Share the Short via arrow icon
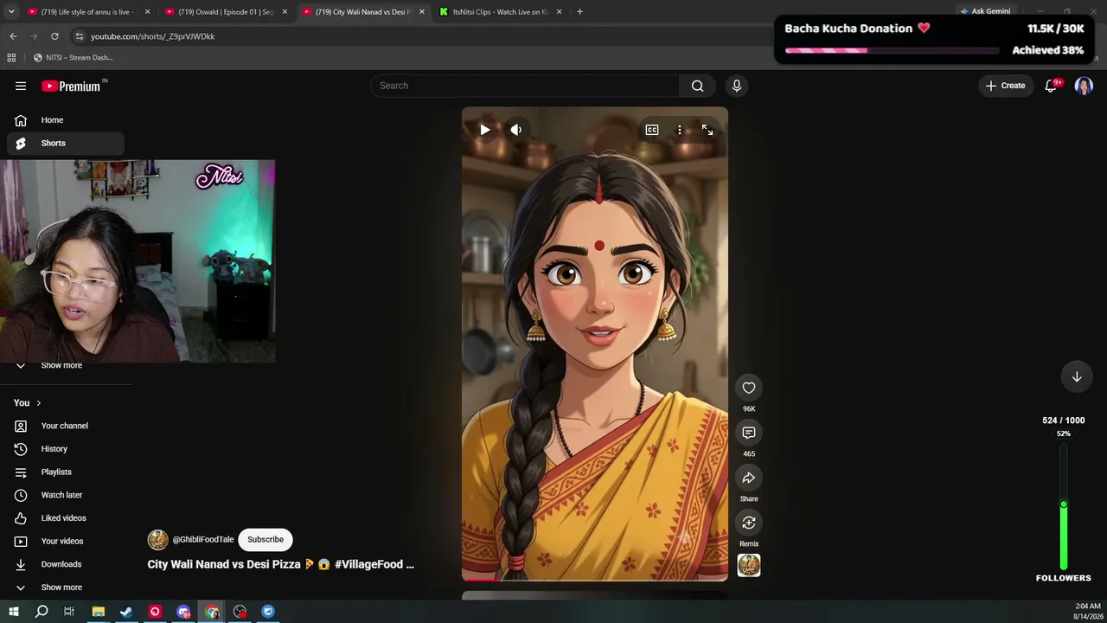1107x623 pixels. (749, 478)
